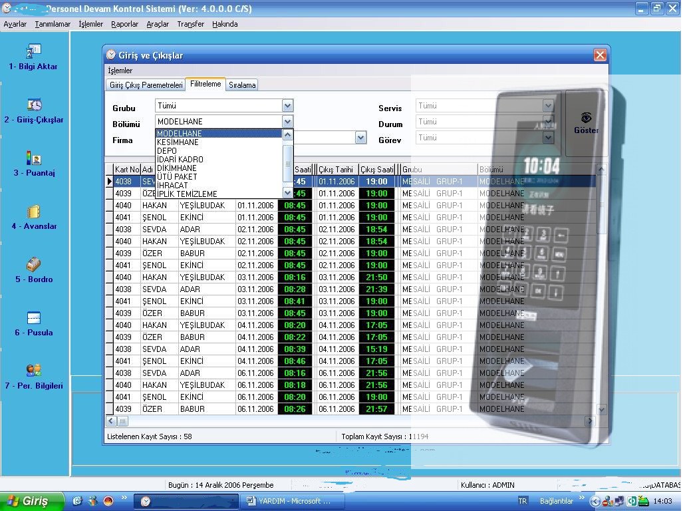This screenshot has width=685, height=511.
Task: Select ÖZER BABUR row dated 06.11.2006
Action: [x=350, y=409]
